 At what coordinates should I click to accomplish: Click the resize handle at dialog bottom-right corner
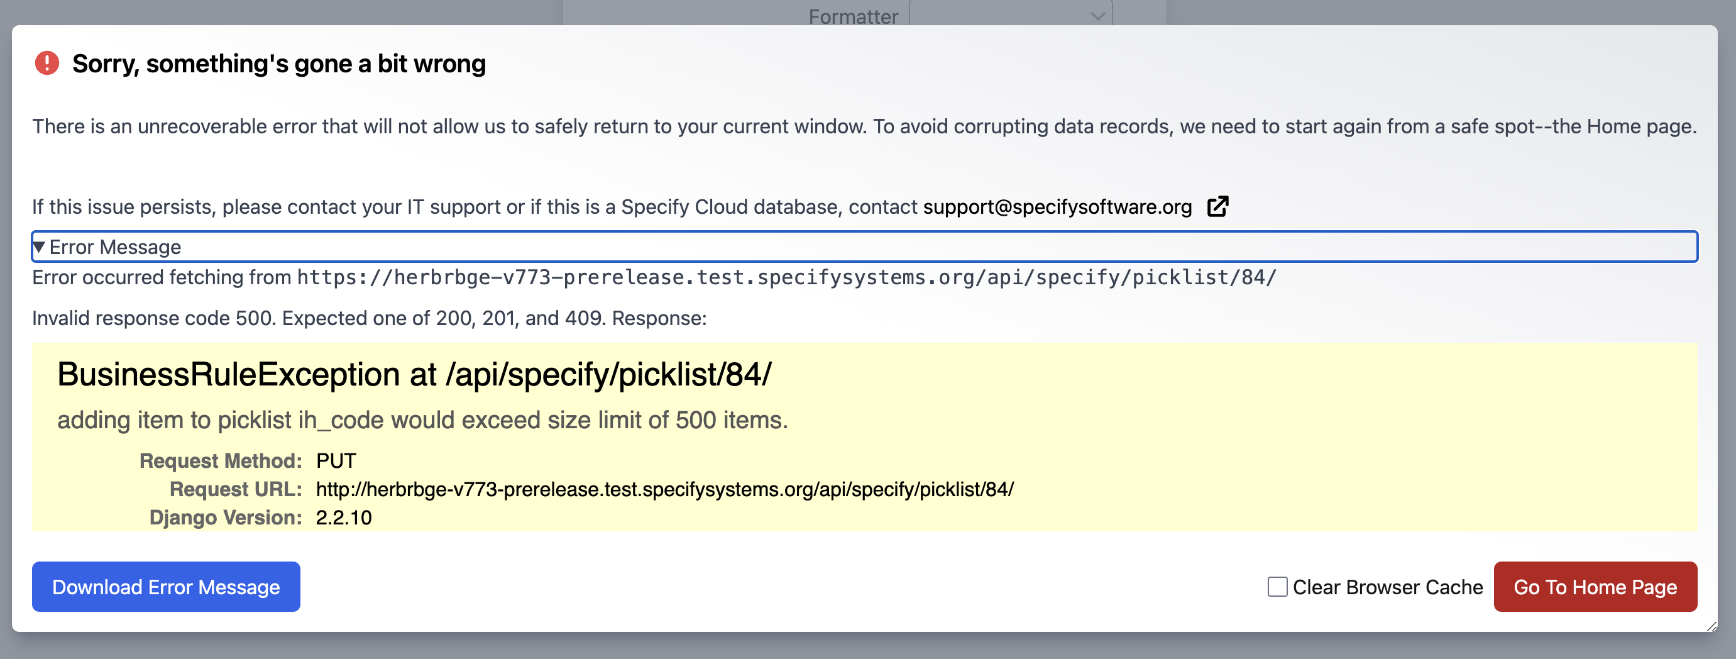[1713, 628]
